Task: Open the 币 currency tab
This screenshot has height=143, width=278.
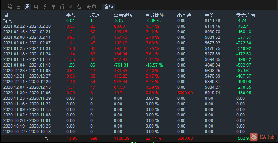Action: (x=62, y=7)
